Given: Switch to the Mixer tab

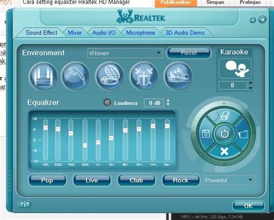Looking at the screenshot, I should (75, 33).
